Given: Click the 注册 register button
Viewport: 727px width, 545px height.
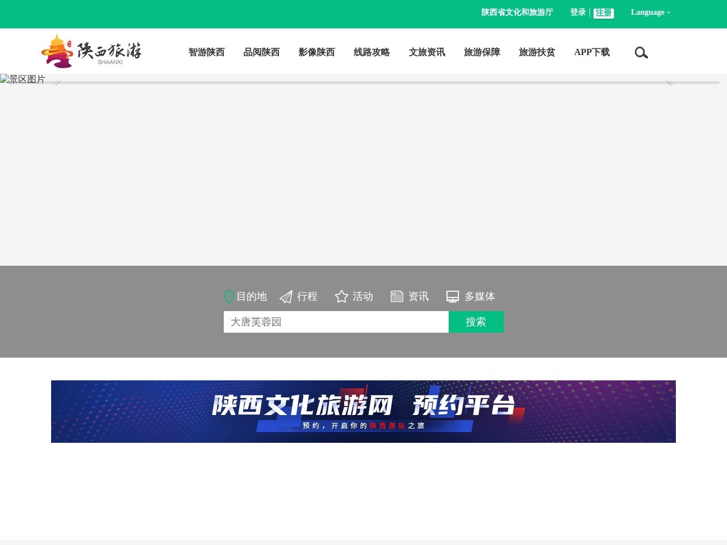Looking at the screenshot, I should click(603, 12).
